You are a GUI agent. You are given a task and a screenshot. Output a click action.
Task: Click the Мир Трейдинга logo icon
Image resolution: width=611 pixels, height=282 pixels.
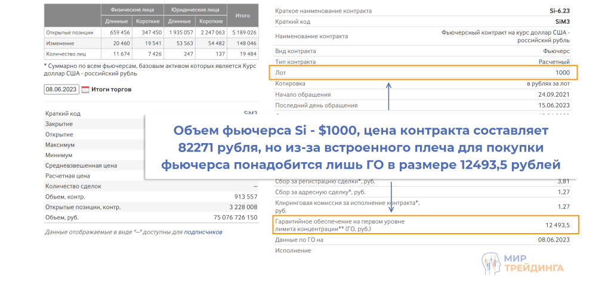[490, 263]
